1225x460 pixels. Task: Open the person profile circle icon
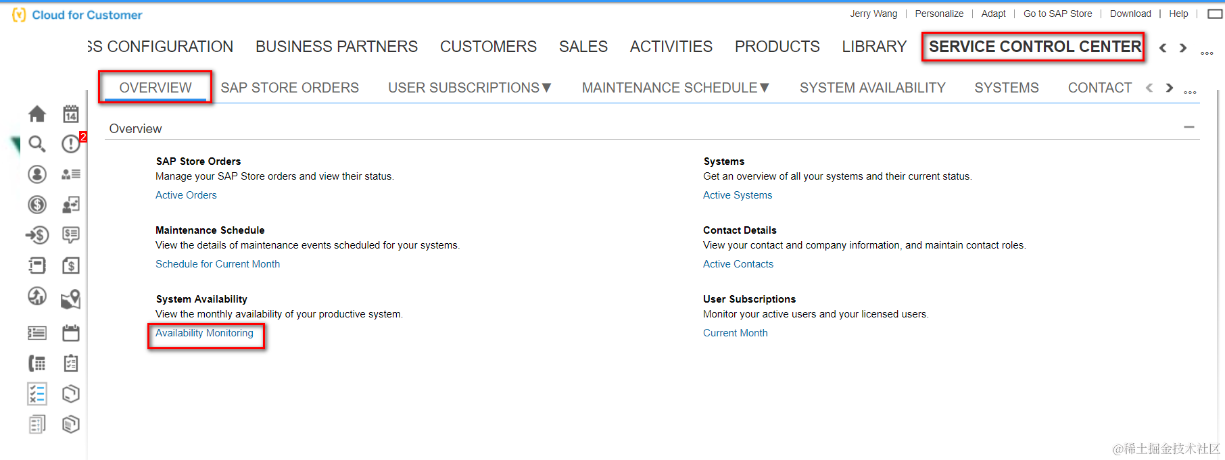pyautogui.click(x=37, y=174)
